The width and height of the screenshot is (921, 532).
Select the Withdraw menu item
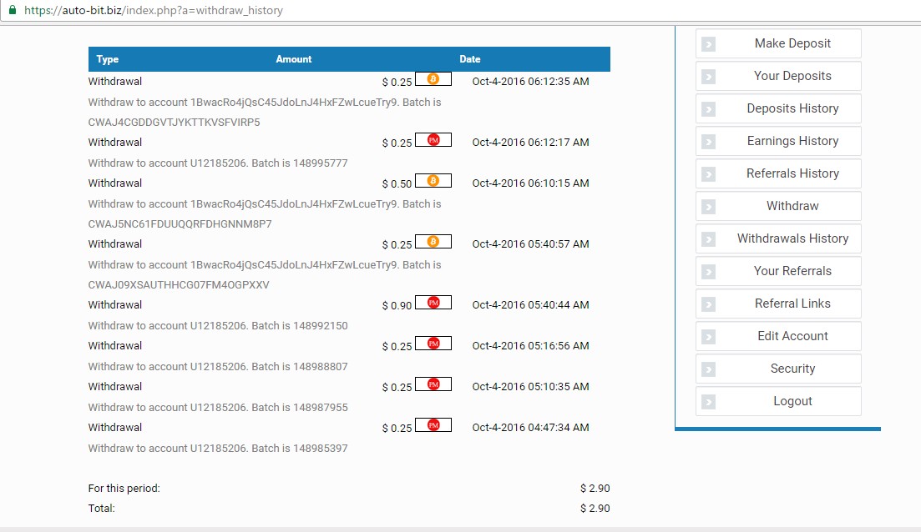[x=778, y=206]
